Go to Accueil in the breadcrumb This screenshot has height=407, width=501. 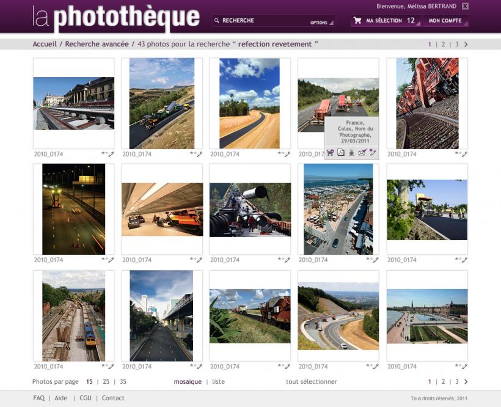coord(45,44)
